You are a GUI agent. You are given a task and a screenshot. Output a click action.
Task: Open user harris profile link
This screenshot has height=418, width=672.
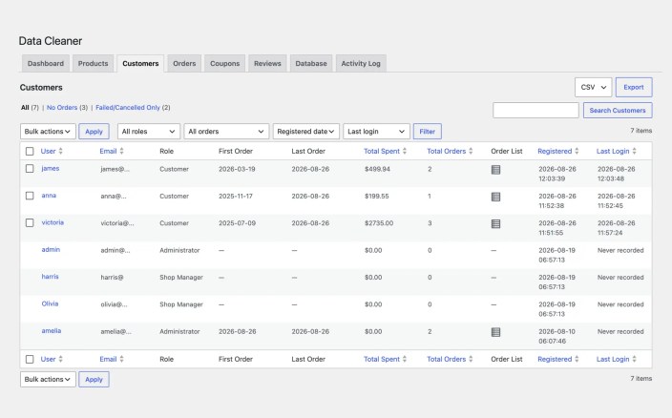tap(51, 276)
